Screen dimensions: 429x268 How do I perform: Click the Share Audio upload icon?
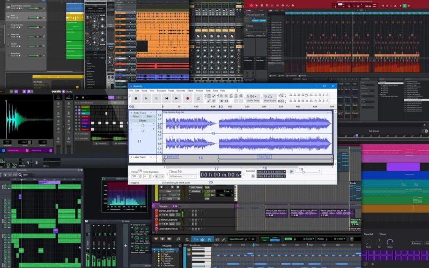pyautogui.click(x=270, y=97)
